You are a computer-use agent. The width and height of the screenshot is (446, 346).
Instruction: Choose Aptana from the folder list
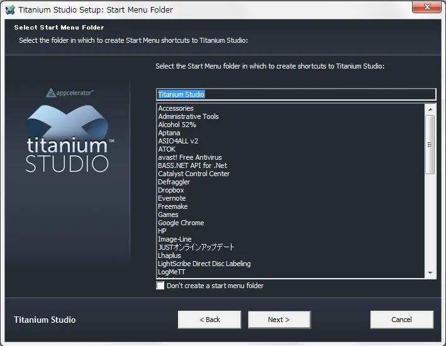[169, 133]
